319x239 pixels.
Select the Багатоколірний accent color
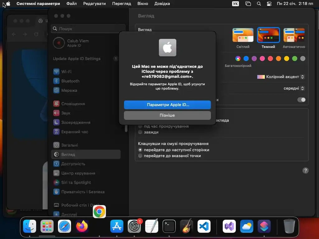pyautogui.click(x=238, y=59)
